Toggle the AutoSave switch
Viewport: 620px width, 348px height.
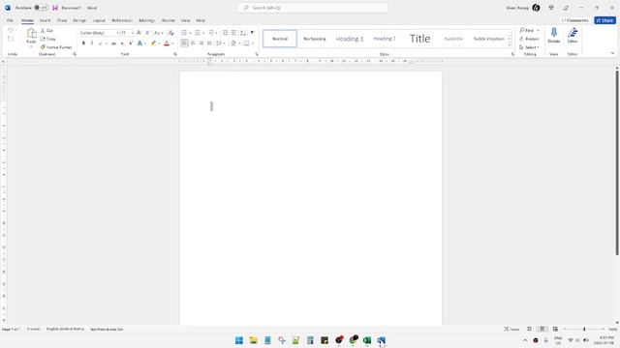point(41,8)
